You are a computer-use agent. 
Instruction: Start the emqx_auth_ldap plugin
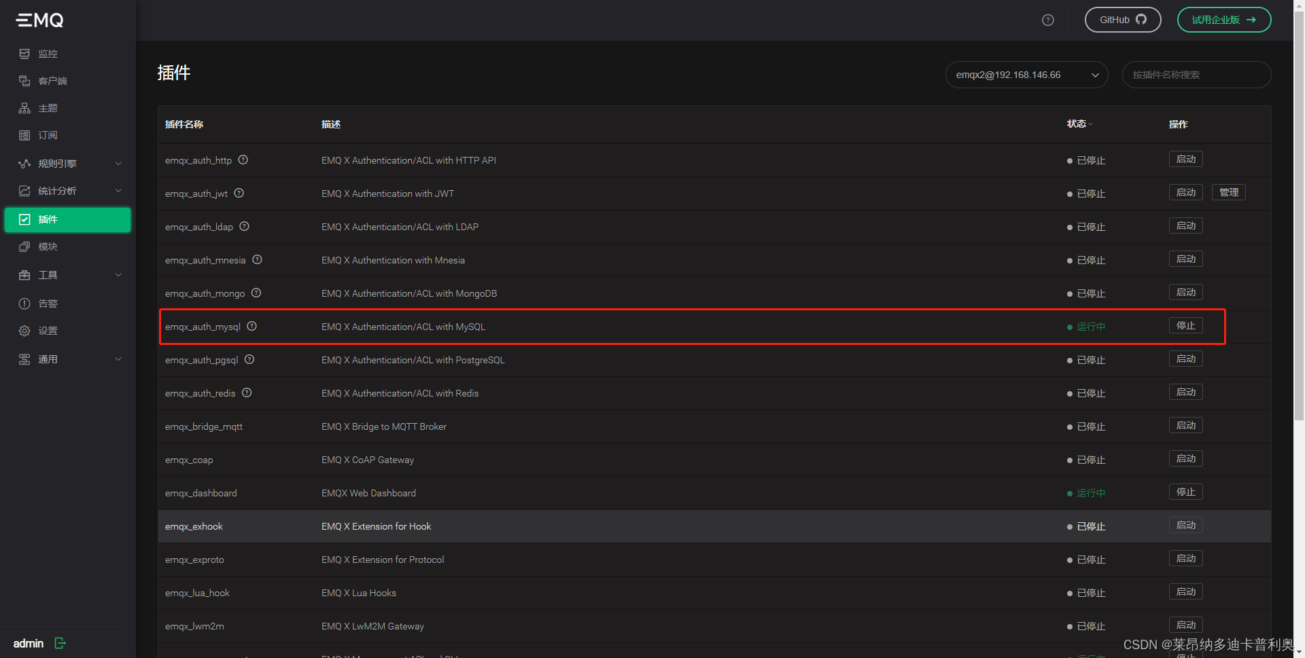point(1185,225)
